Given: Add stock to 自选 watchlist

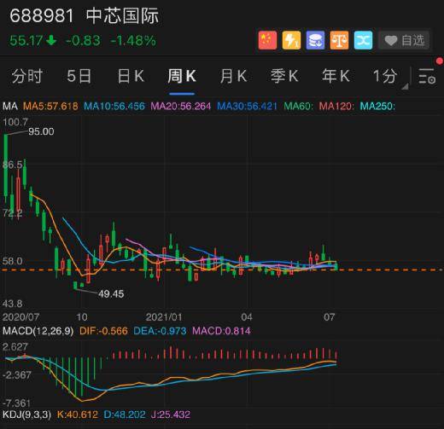Looking at the screenshot, I should (x=404, y=40).
